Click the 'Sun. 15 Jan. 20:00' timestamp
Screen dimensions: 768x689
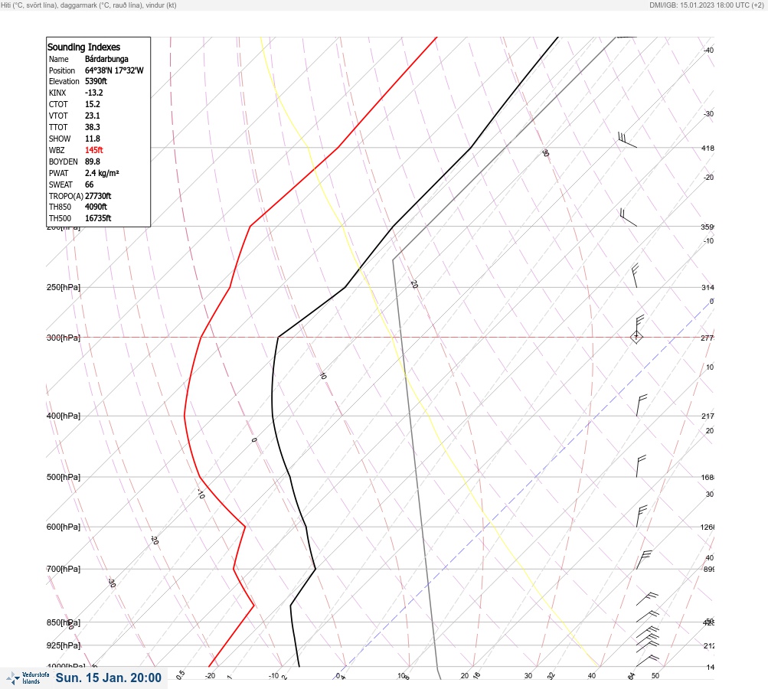tap(108, 678)
